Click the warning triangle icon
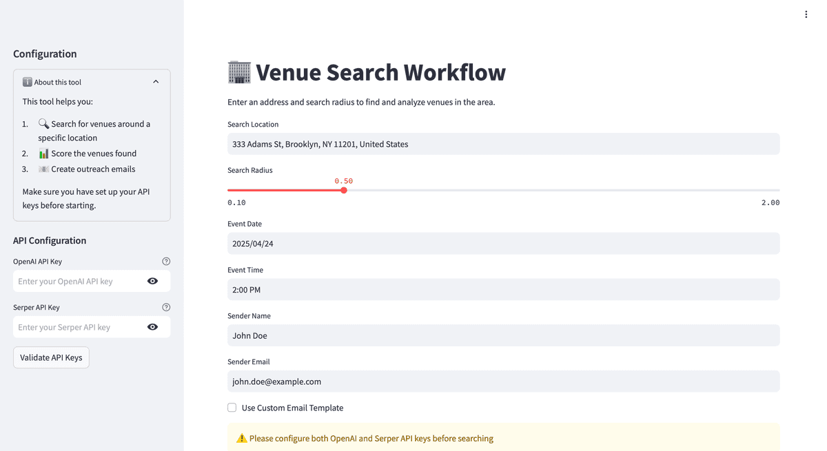 pyautogui.click(x=241, y=439)
